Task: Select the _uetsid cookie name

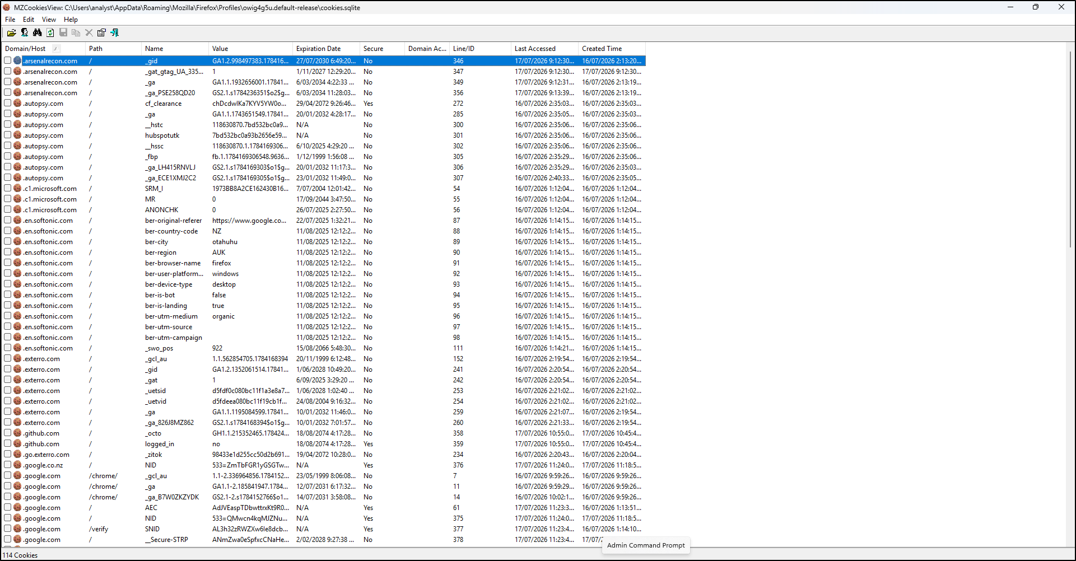Action: tap(156, 391)
